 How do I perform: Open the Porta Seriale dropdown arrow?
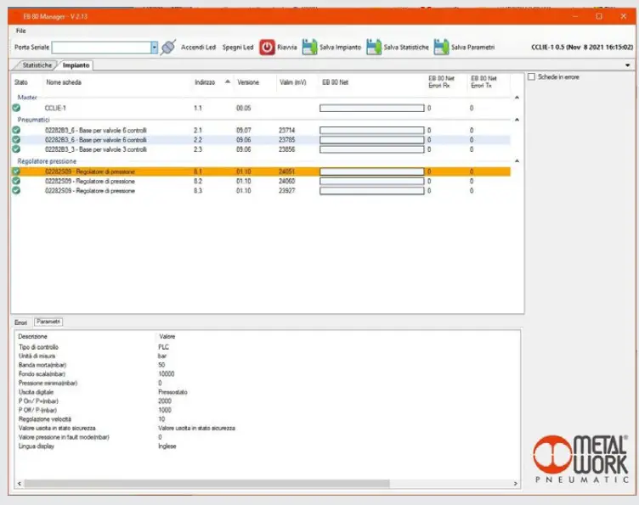coord(154,48)
